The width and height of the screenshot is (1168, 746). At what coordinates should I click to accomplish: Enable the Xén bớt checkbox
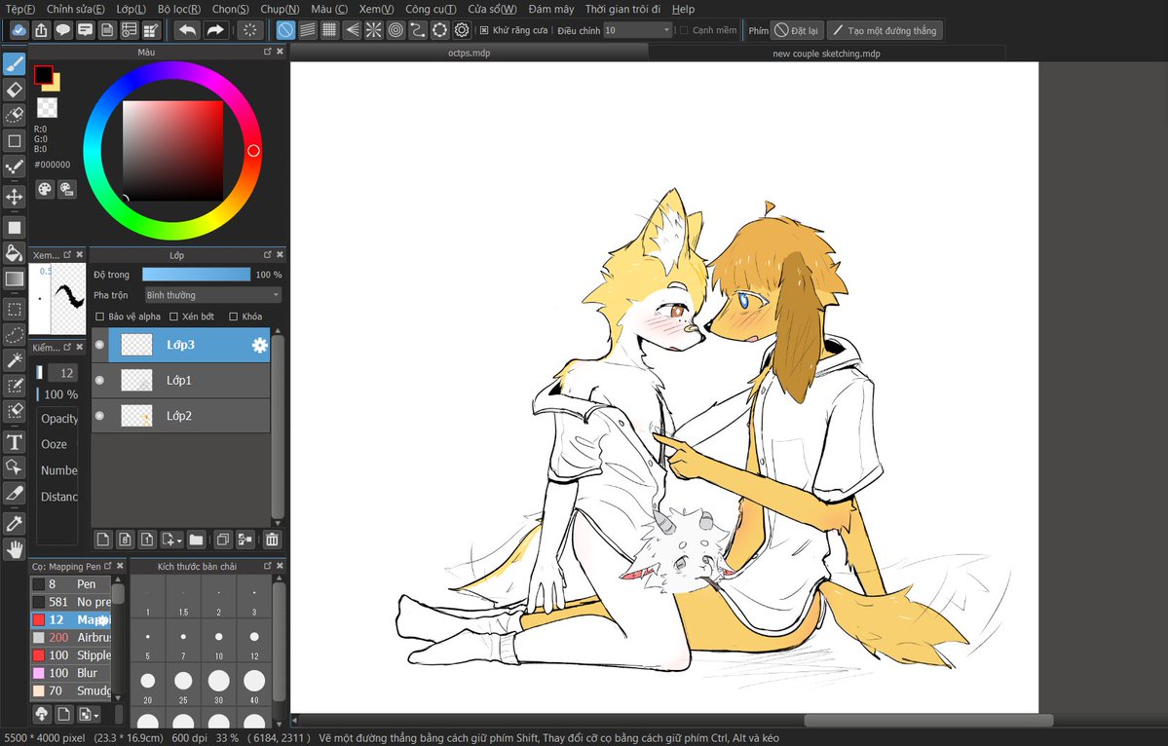pyautogui.click(x=173, y=317)
